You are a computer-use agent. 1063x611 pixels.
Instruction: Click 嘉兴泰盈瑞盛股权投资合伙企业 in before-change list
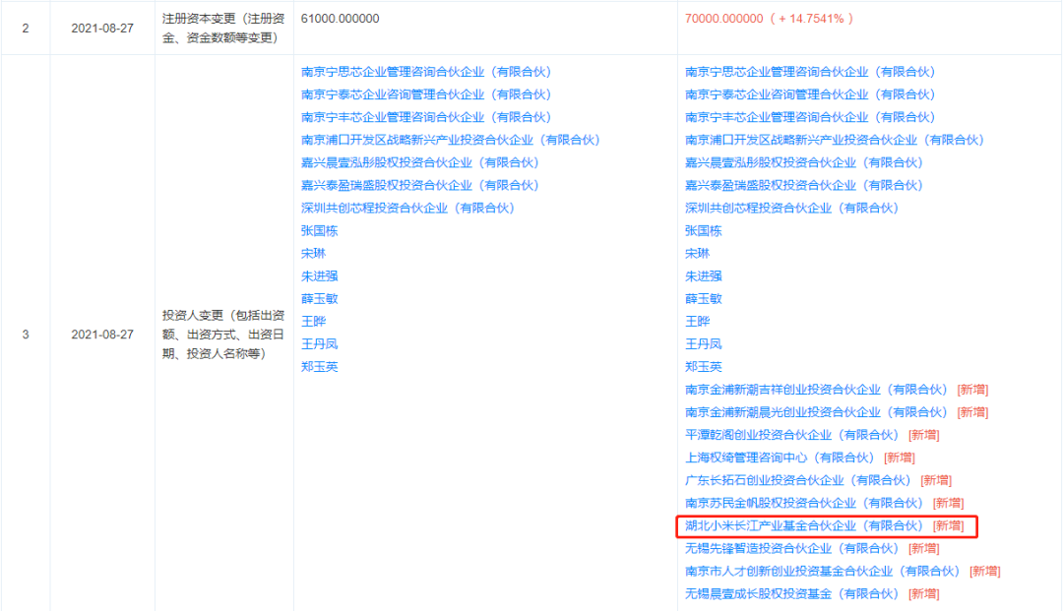420,185
